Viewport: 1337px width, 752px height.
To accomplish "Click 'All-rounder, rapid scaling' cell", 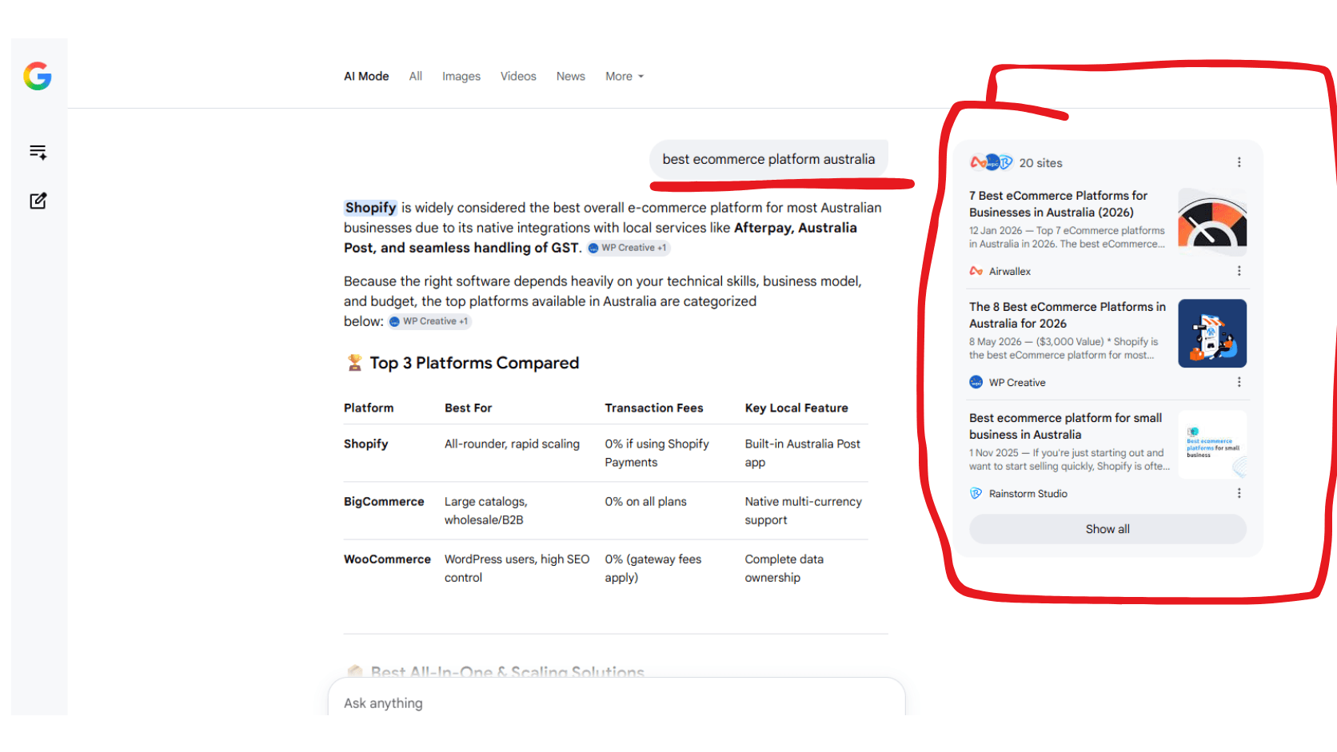I will (x=512, y=444).
